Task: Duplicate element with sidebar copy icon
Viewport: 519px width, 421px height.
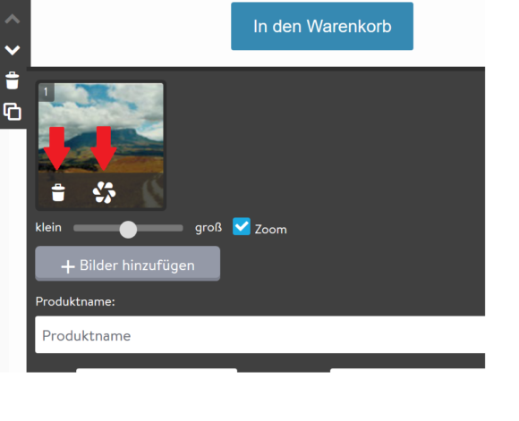Action: tap(13, 112)
